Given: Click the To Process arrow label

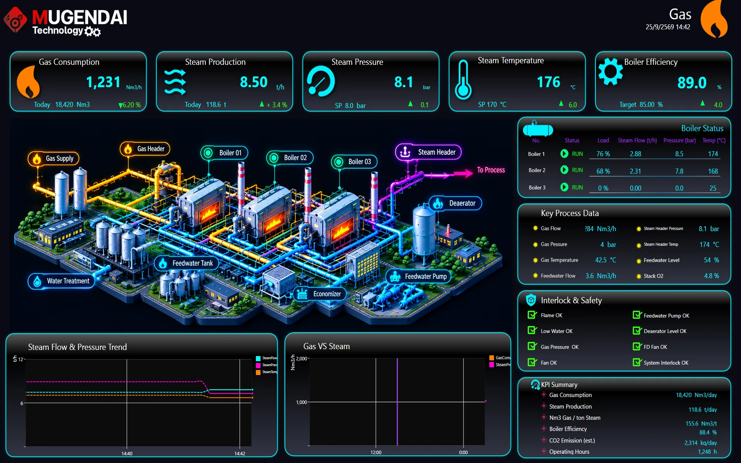Looking at the screenshot, I should point(491,170).
